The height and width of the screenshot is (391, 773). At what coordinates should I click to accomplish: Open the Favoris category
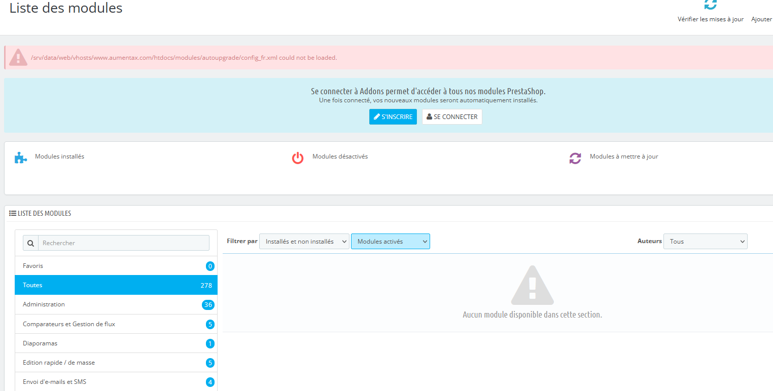pos(116,266)
